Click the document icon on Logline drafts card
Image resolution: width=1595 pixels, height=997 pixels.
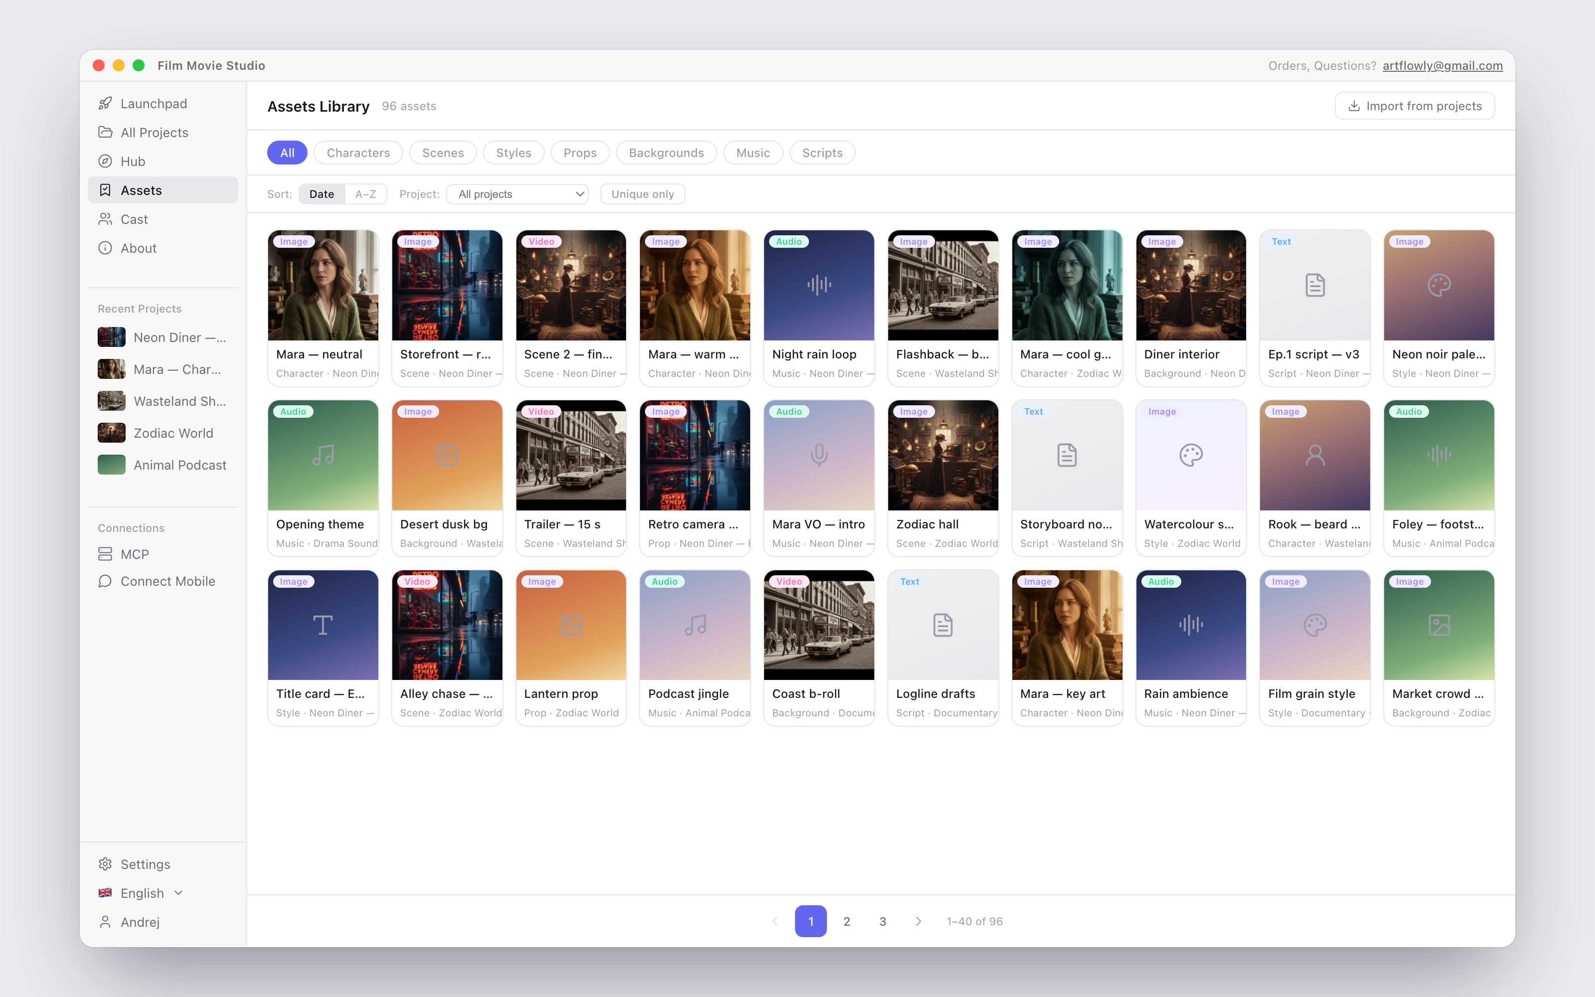(943, 625)
